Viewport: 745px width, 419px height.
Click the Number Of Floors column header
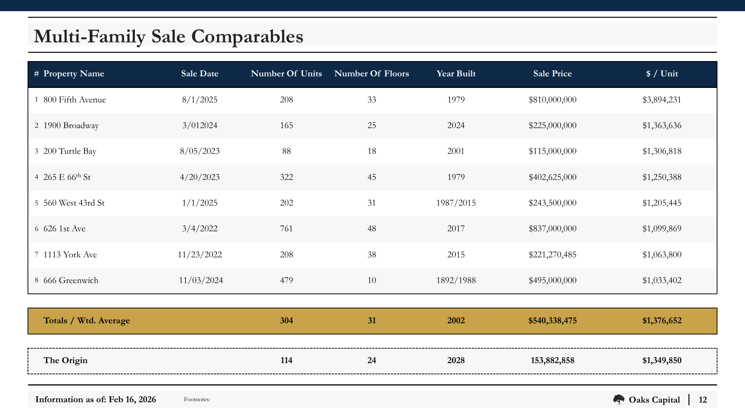pyautogui.click(x=372, y=74)
